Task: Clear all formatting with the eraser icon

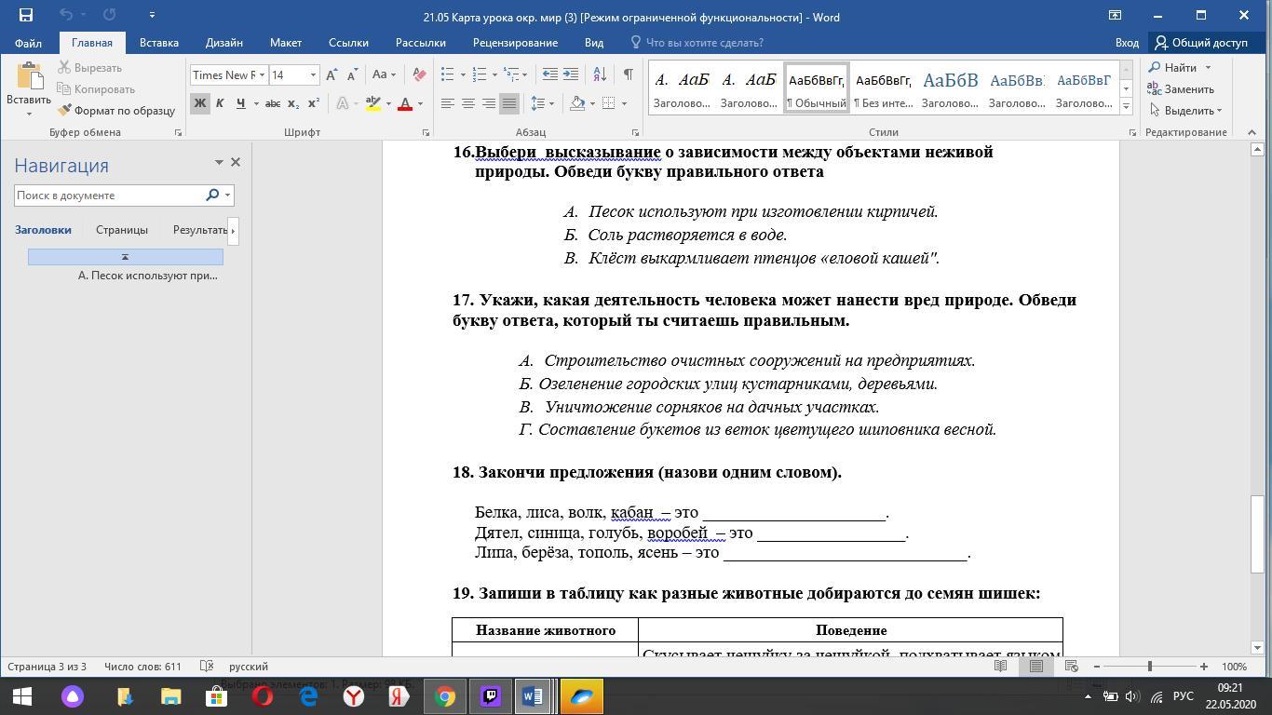Action: point(419,74)
